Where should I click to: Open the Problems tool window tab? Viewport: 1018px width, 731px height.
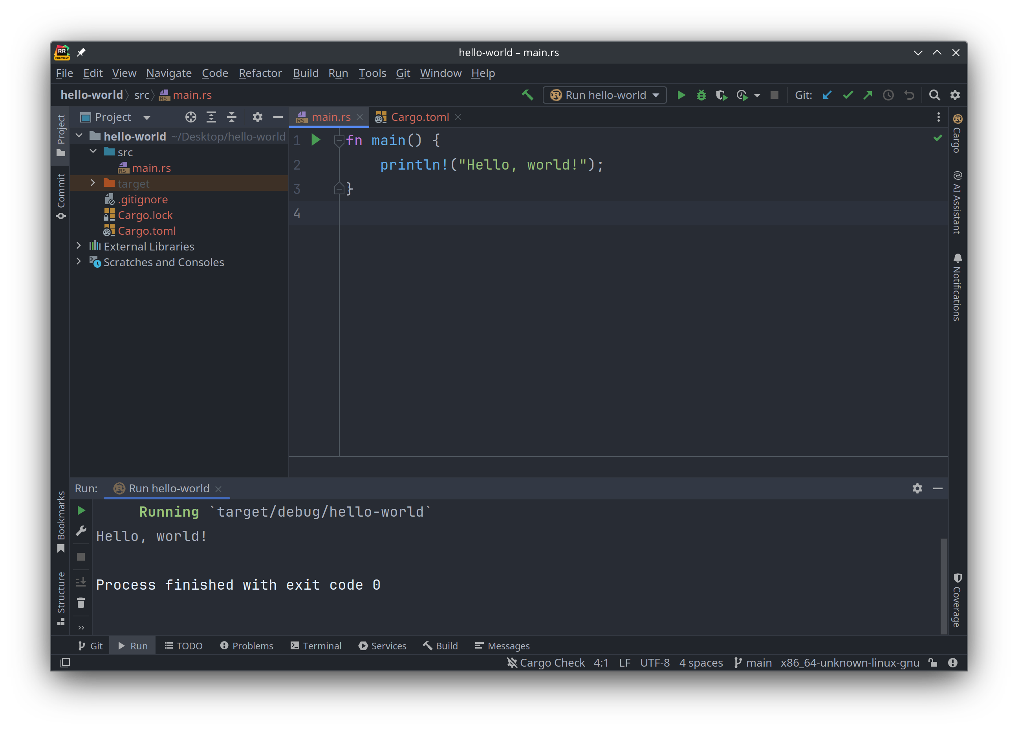point(246,646)
